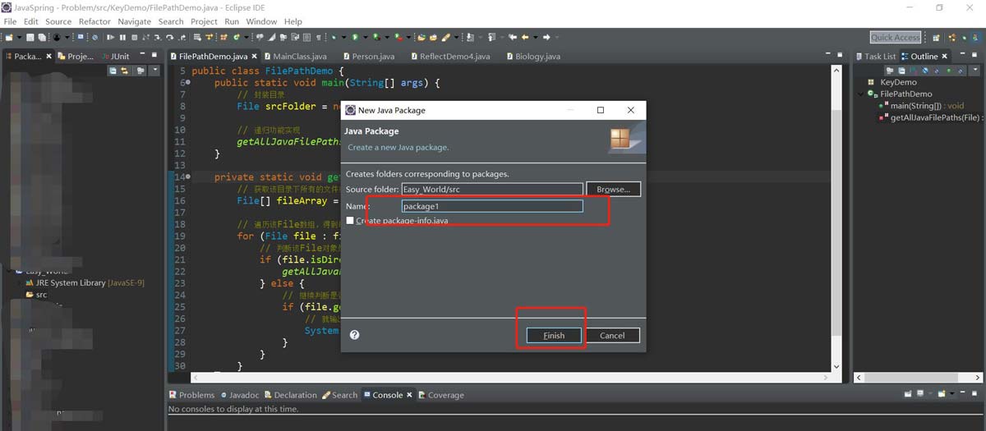The width and height of the screenshot is (986, 431).
Task: Click the Save All toolbar icon
Action: 42,37
